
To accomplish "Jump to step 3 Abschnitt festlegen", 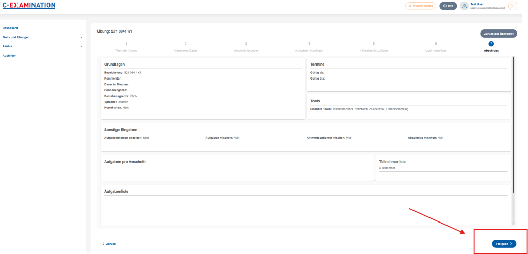I will pos(246,47).
